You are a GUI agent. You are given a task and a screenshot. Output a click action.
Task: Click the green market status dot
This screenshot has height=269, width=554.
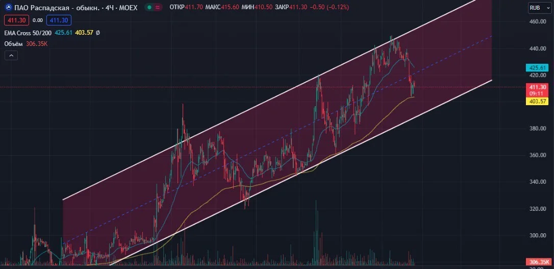pyautogui.click(x=149, y=7)
